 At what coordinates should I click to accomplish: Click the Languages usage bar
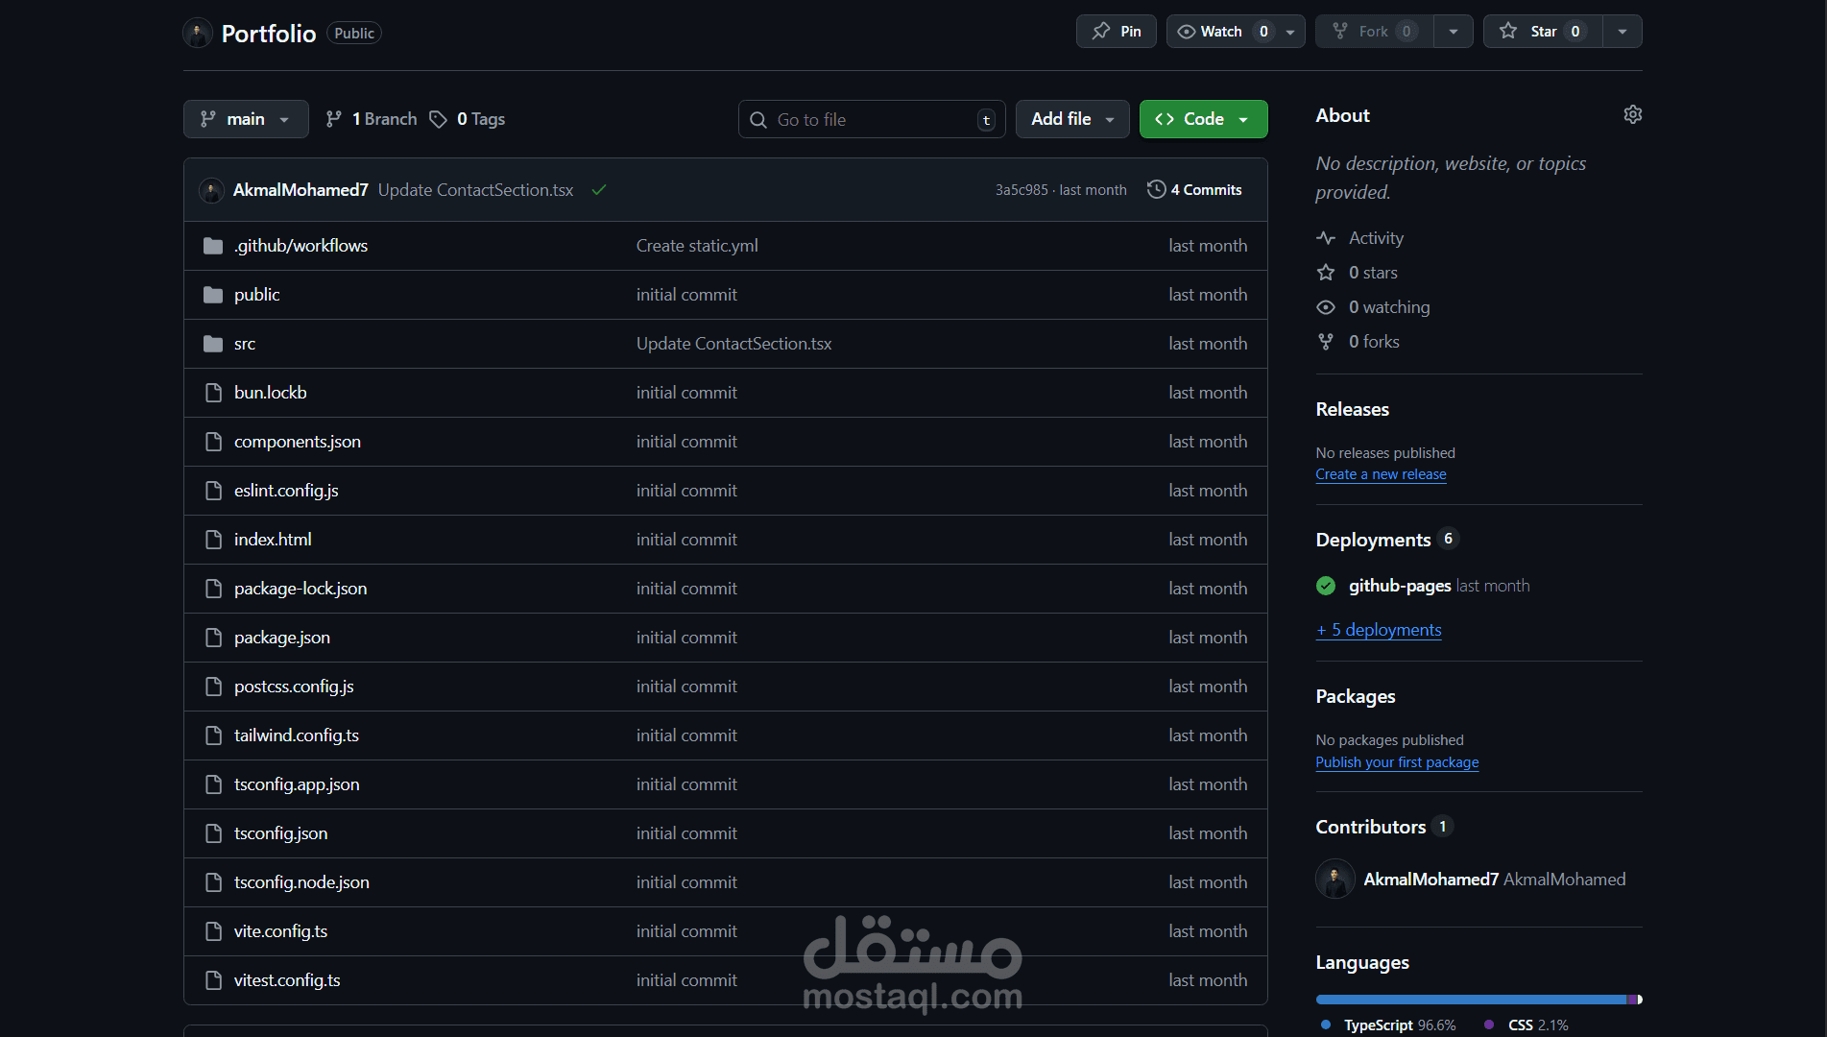click(1478, 1000)
